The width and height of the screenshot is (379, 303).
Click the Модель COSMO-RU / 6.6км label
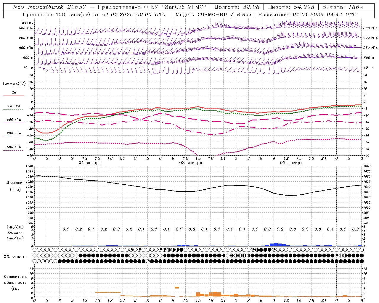click(214, 14)
